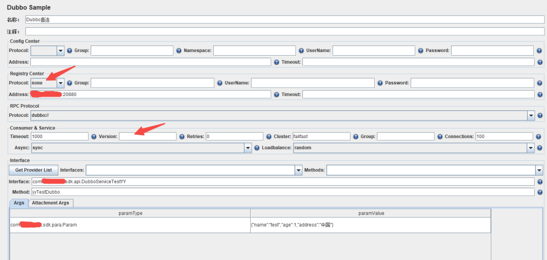
Task: Click Method field containing yyTestDubbo
Action: click(283, 192)
